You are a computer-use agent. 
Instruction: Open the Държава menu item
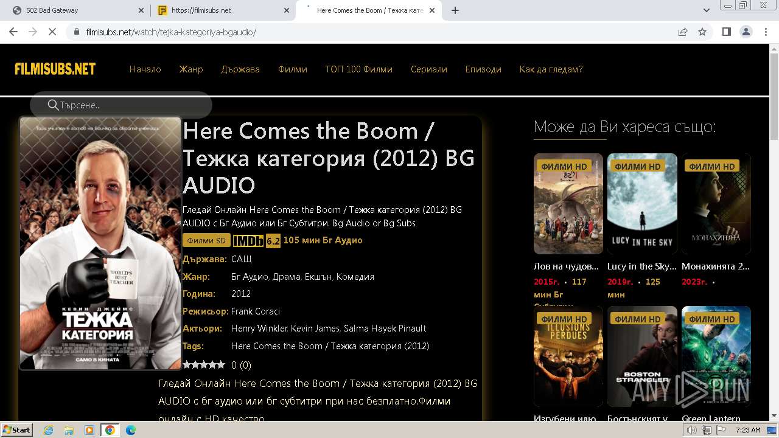(x=240, y=69)
